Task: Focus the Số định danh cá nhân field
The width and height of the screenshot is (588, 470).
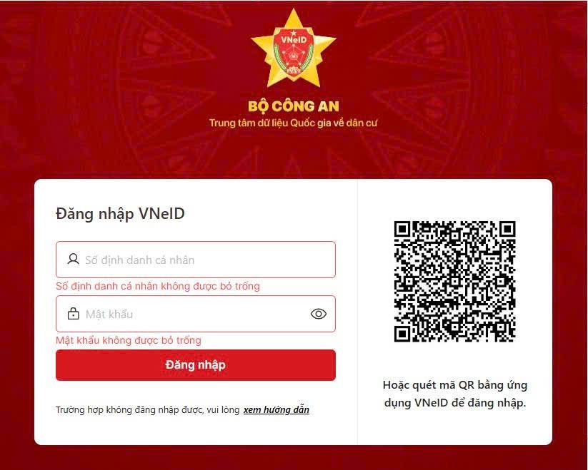Action: pyautogui.click(x=195, y=260)
